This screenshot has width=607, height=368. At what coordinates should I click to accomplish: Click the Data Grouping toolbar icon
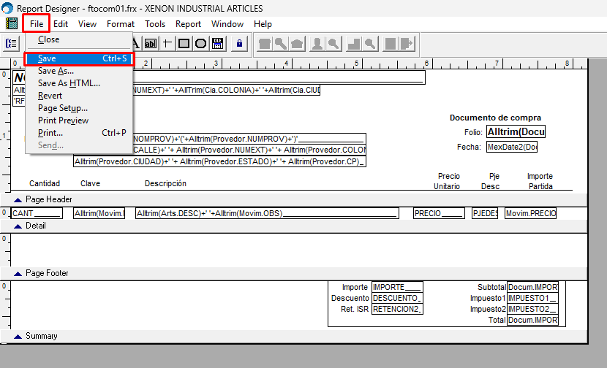pyautogui.click(x=11, y=43)
